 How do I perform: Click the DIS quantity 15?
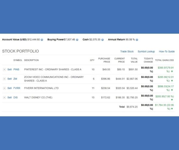(x=93, y=98)
